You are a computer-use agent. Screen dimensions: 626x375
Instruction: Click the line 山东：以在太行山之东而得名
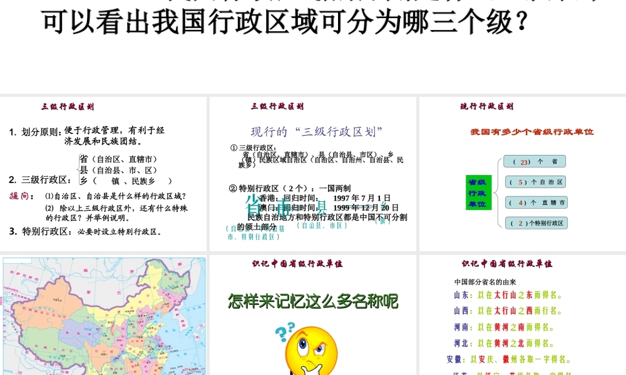click(508, 295)
